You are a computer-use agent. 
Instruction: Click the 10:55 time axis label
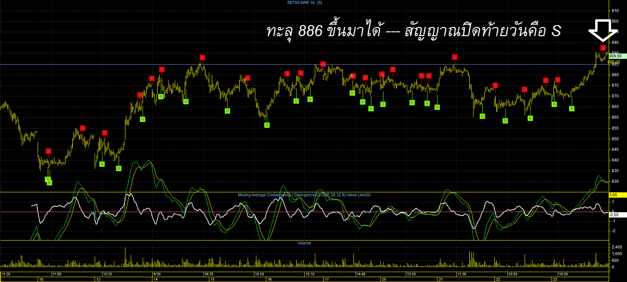pyautogui.click(x=513, y=273)
